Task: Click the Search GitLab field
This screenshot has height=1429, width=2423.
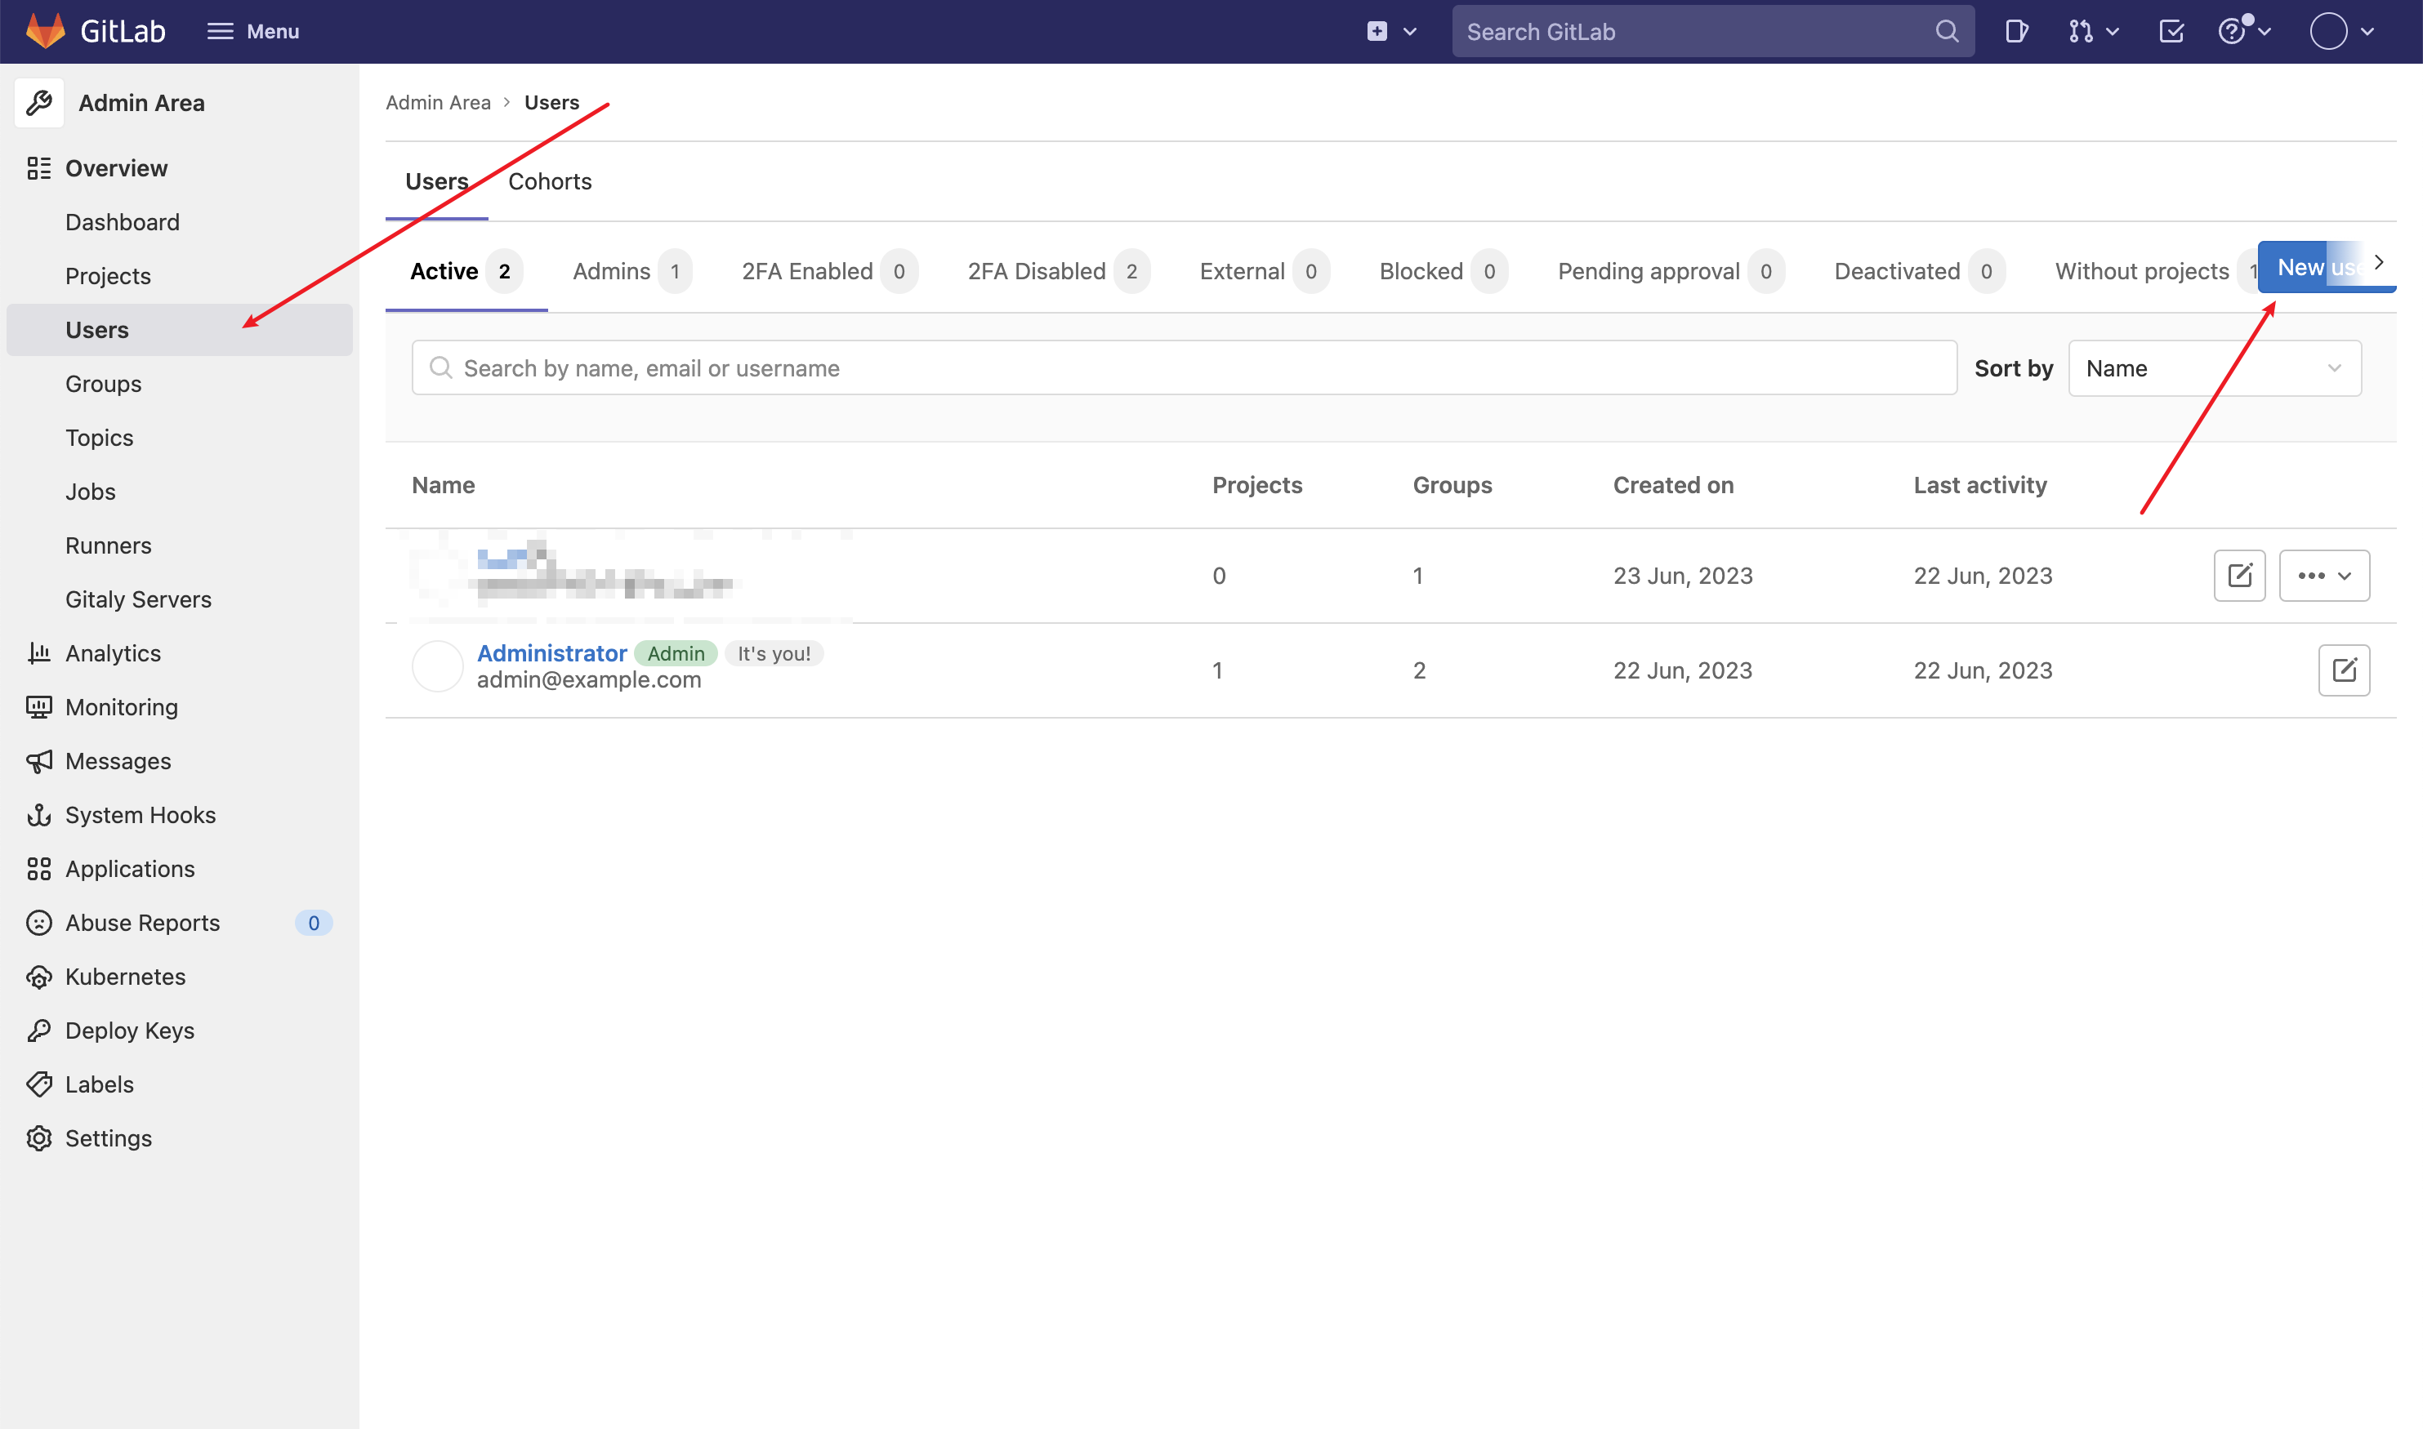Action: point(1712,32)
